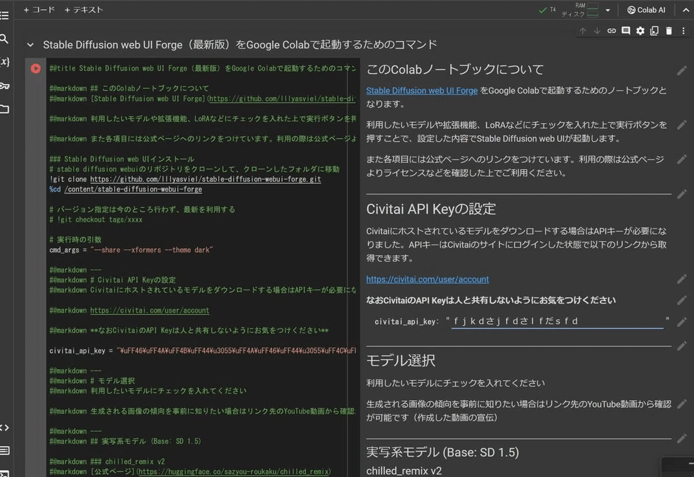Viewport: 694px width, 477px height.
Task: Click the '!git checkout tags/xxxx' comment line
Action: (95, 220)
